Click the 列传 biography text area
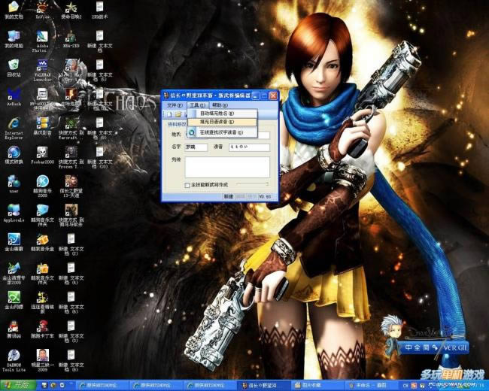 [227, 167]
